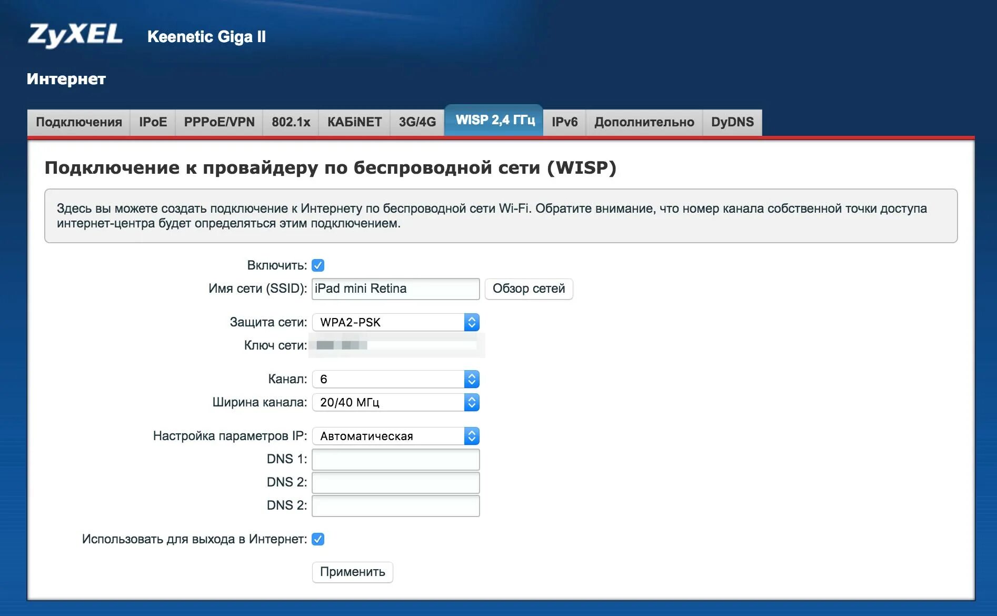Expand the Канал dropdown
Screen dimensions: 997x616
point(395,379)
